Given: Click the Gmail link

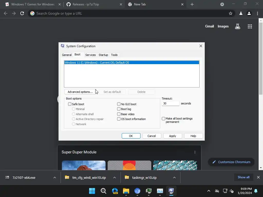Looking at the screenshot, I should pyautogui.click(x=210, y=26).
